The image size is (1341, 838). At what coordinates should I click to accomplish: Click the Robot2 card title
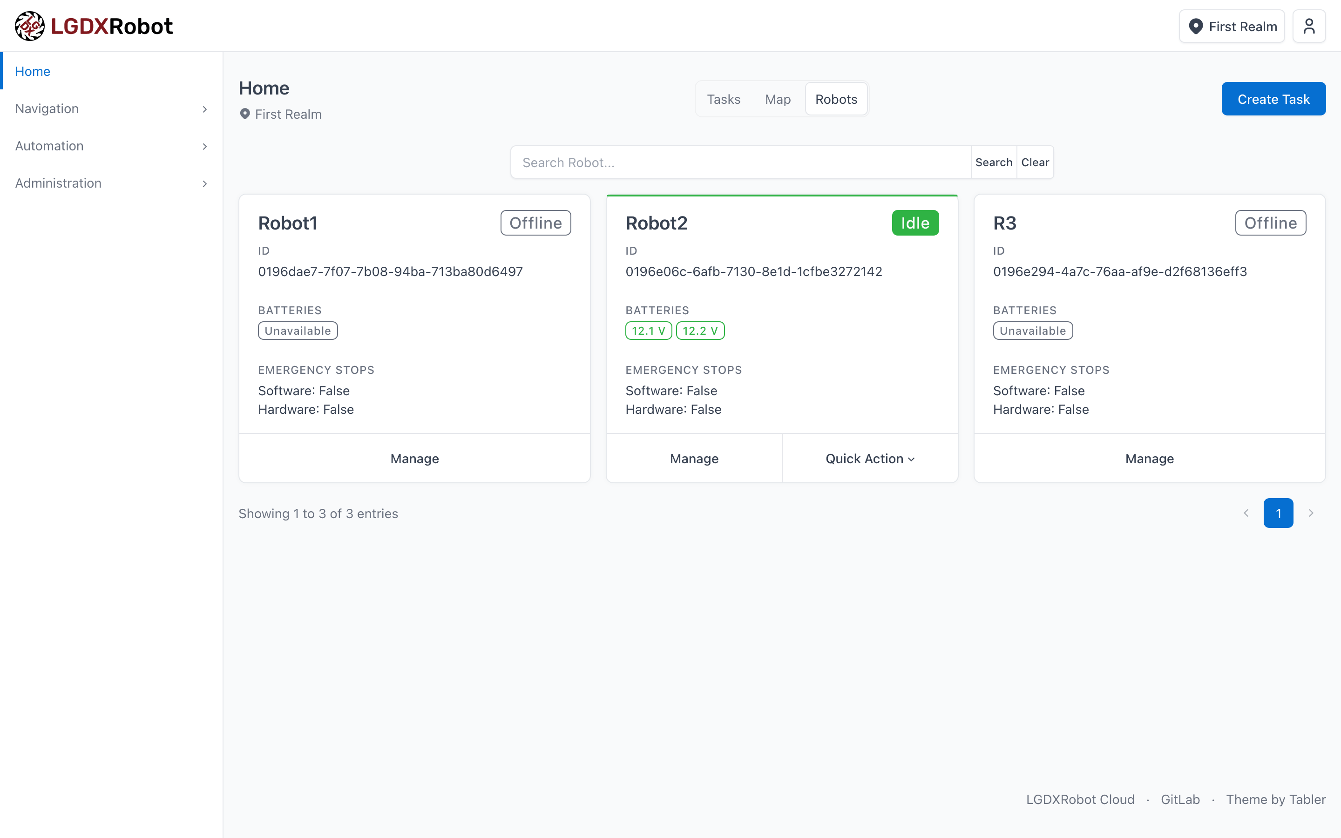click(656, 223)
